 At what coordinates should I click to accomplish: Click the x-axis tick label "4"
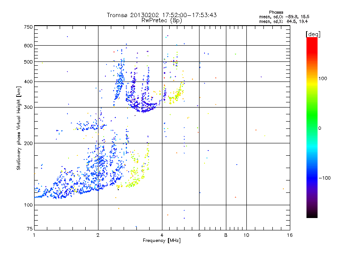(162, 235)
